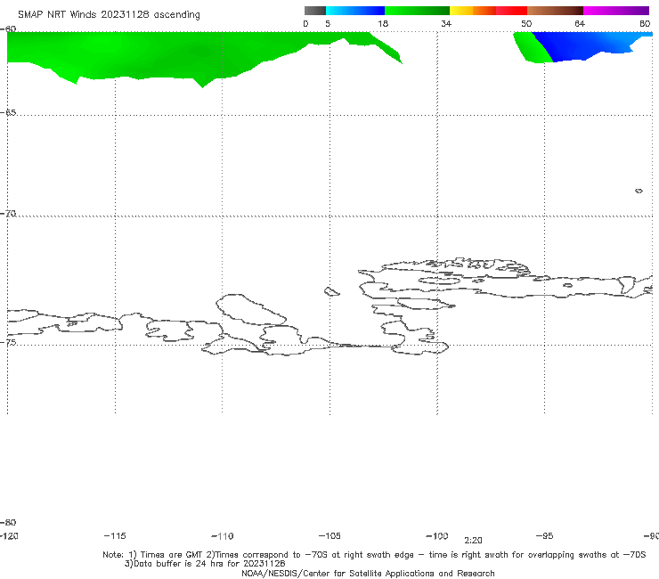Select the brown segment of the color bar

[555, 11]
